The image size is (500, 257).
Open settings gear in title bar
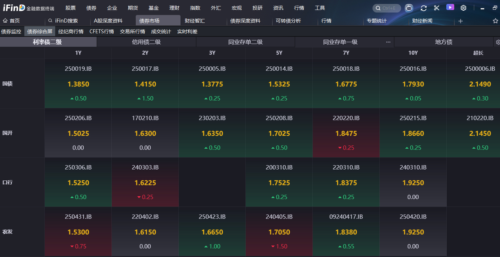coord(464,8)
